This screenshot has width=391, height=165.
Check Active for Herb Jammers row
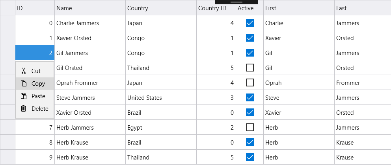click(x=249, y=128)
